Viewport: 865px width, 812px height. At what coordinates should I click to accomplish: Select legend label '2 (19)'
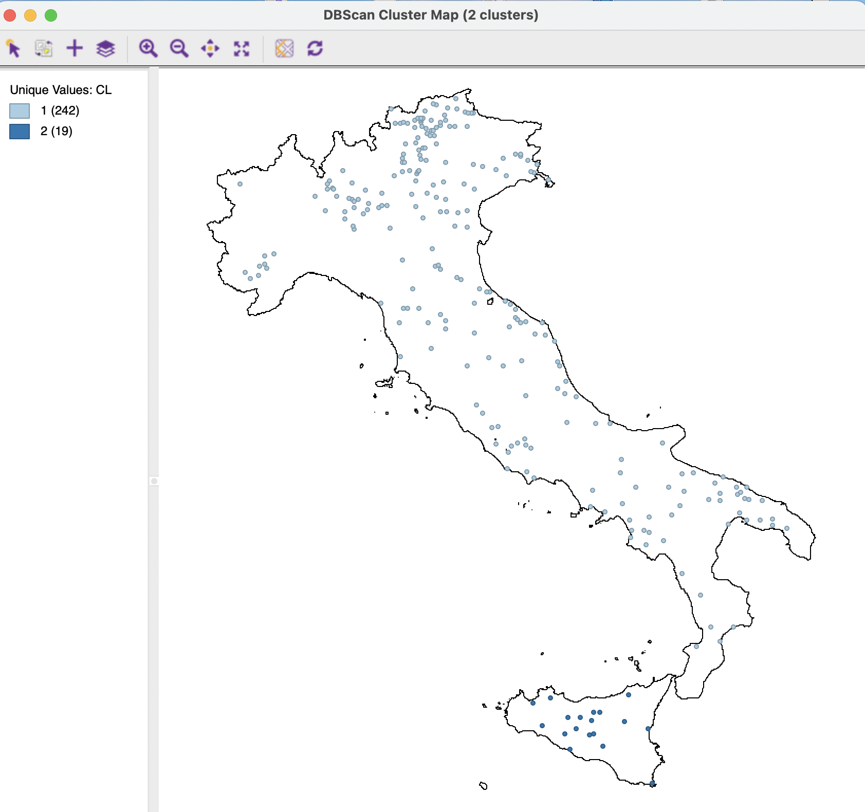pos(57,131)
